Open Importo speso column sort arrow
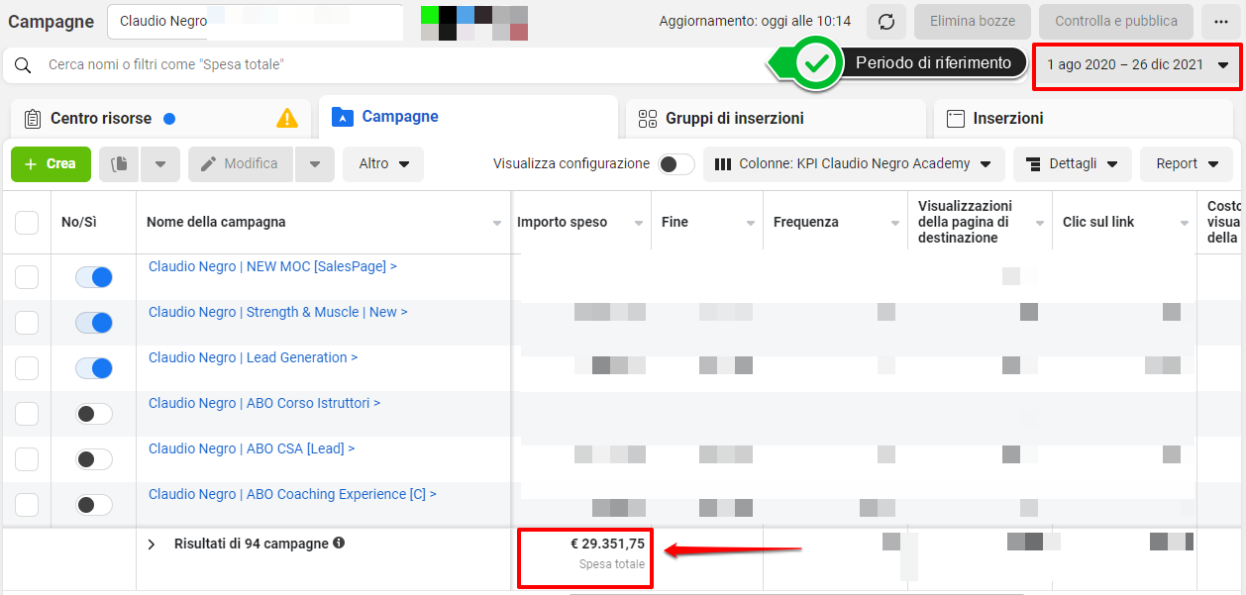 [x=639, y=224]
